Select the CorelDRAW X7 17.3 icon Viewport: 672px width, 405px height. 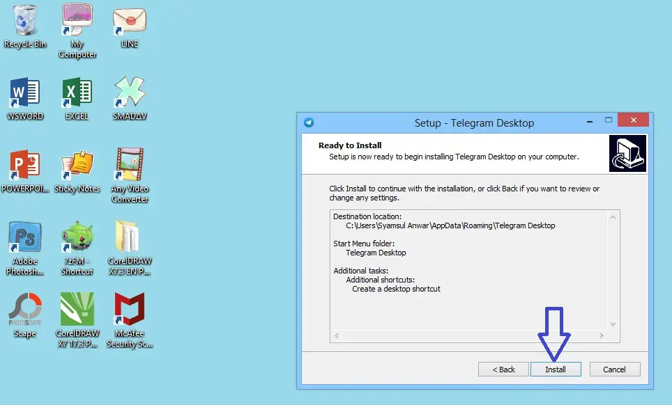[77, 320]
